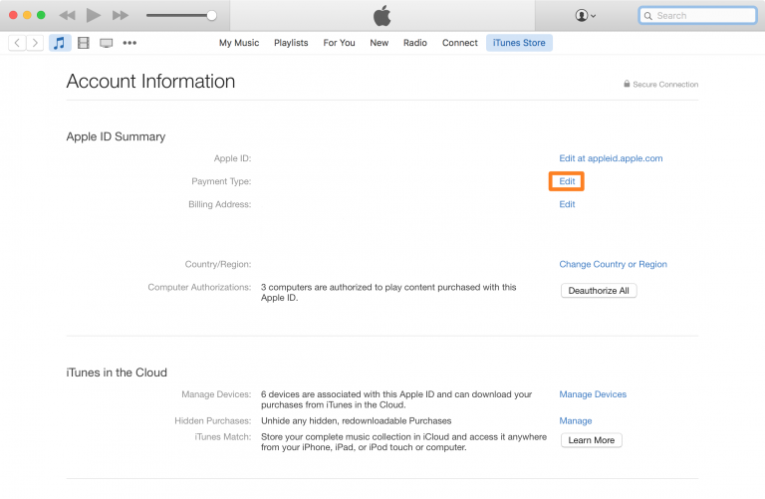
Task: Click the Apple ID Summary heading
Action: tap(117, 137)
